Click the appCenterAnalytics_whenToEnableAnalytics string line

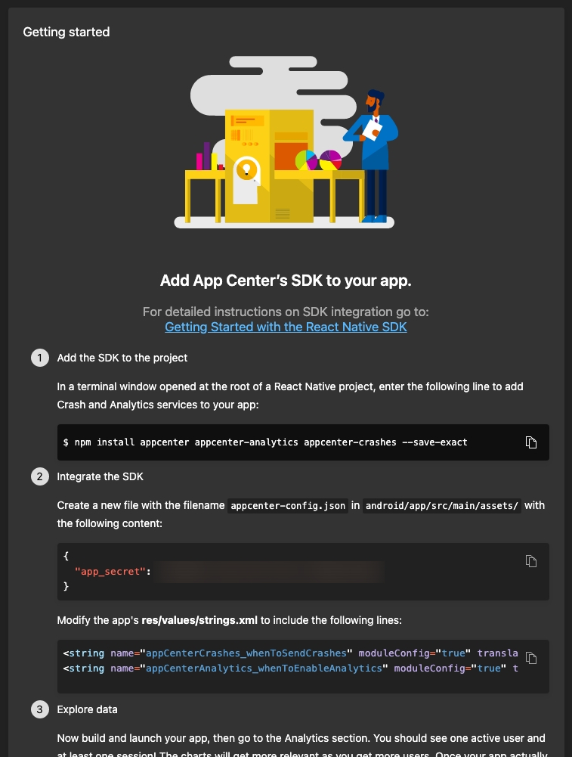[x=290, y=669]
